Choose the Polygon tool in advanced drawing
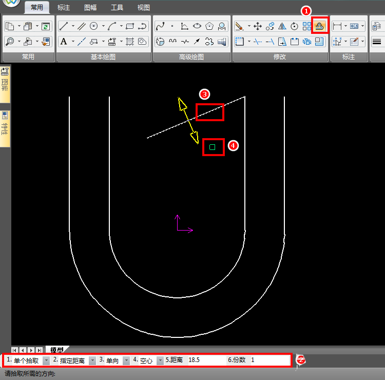385x380 pixels. pos(209,26)
